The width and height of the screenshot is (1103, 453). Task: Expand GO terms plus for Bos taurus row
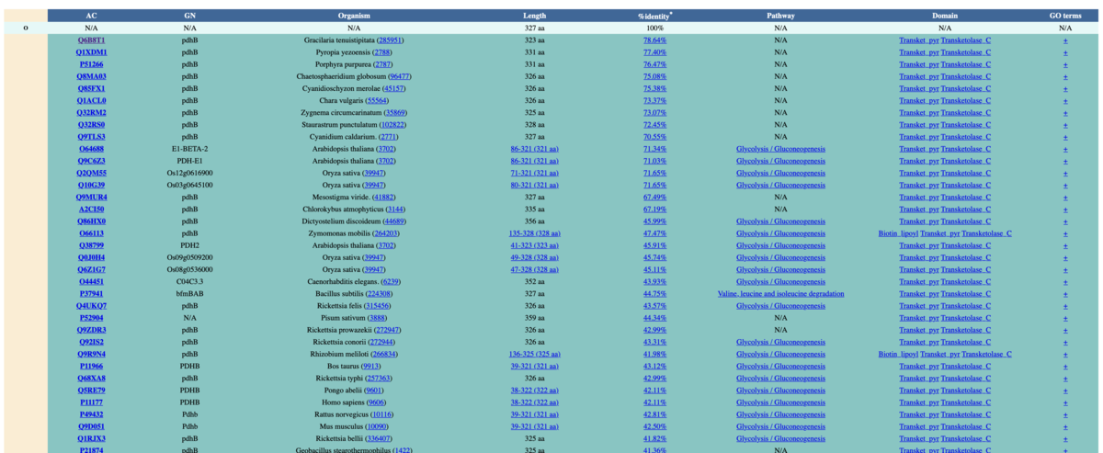(1065, 366)
